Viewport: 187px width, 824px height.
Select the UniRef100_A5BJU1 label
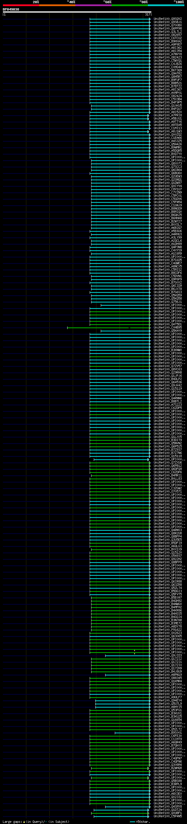pyautogui.click(x=168, y=118)
